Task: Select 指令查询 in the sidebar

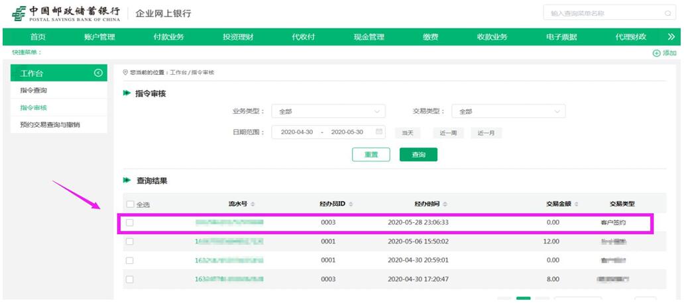Action: coord(34,90)
